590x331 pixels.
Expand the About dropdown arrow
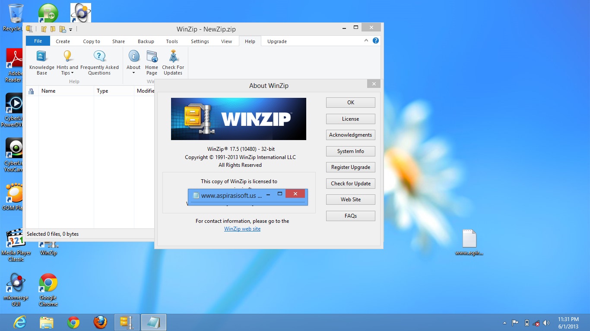[x=133, y=73]
